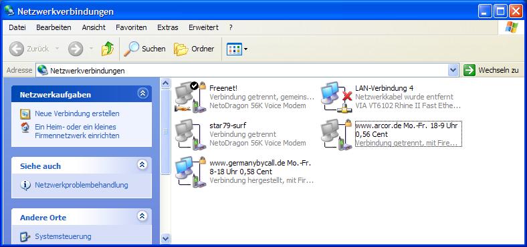Click the sidebar scrollbar thumb
This screenshot has height=247, width=527.
click(165, 132)
